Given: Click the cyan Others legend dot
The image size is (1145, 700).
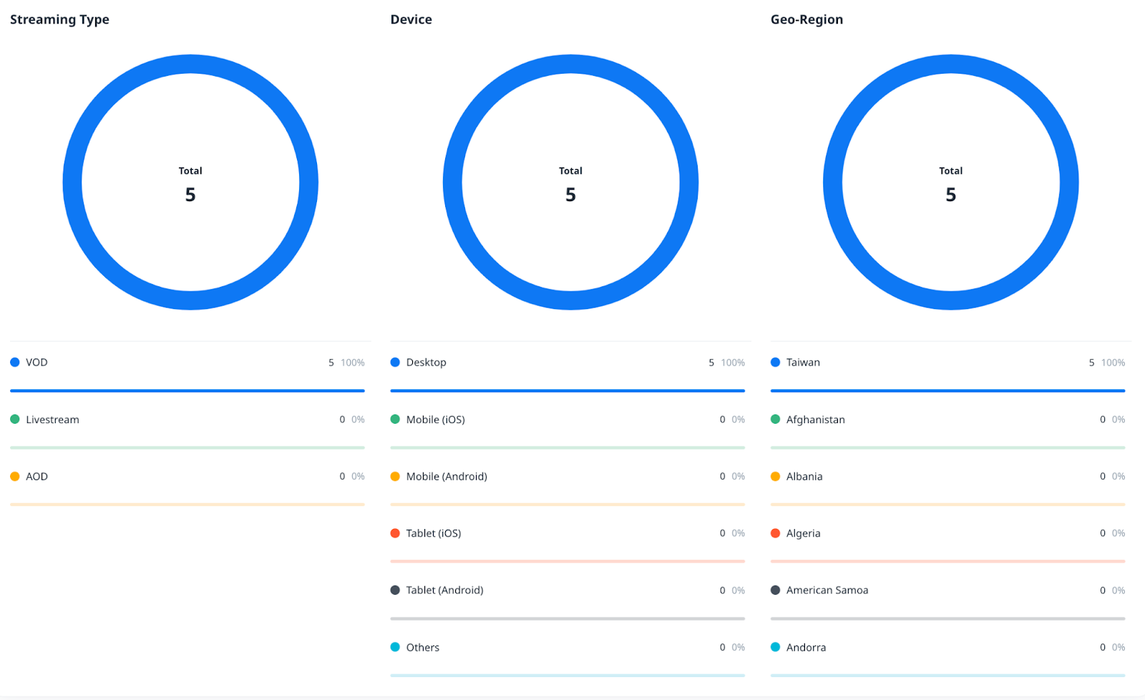Looking at the screenshot, I should click(395, 647).
